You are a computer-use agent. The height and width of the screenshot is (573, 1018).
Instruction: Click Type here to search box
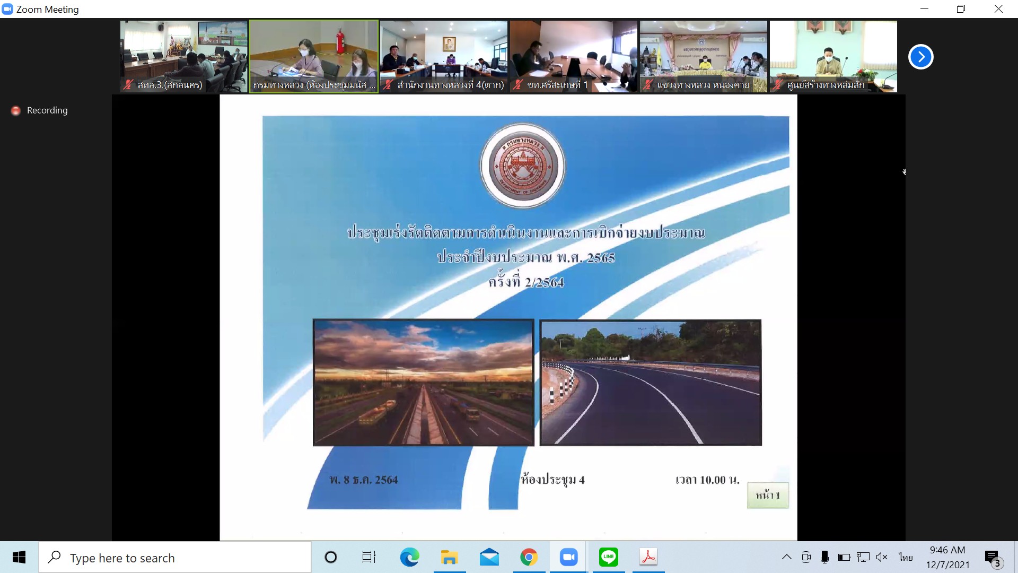click(175, 558)
